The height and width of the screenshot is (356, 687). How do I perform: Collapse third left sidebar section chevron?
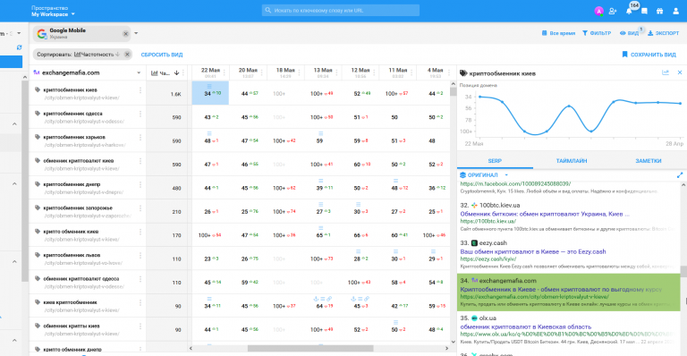pyautogui.click(x=14, y=262)
